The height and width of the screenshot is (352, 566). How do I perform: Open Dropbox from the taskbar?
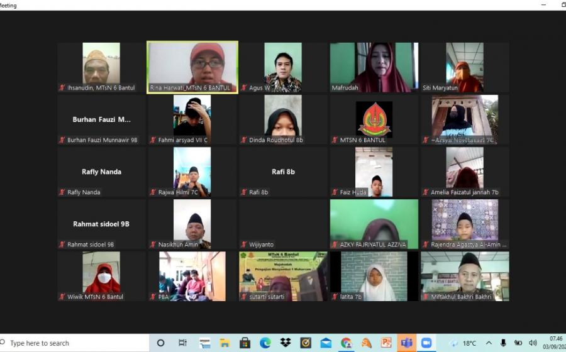pyautogui.click(x=285, y=343)
